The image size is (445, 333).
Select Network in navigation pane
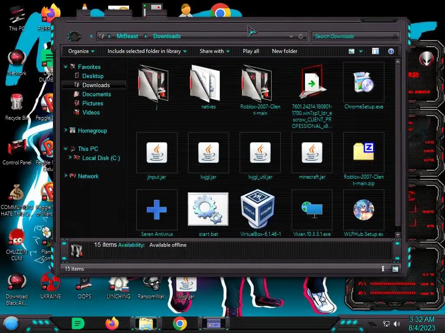(88, 176)
